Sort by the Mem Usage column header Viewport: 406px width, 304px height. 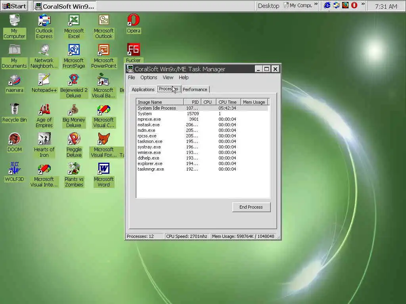click(254, 102)
